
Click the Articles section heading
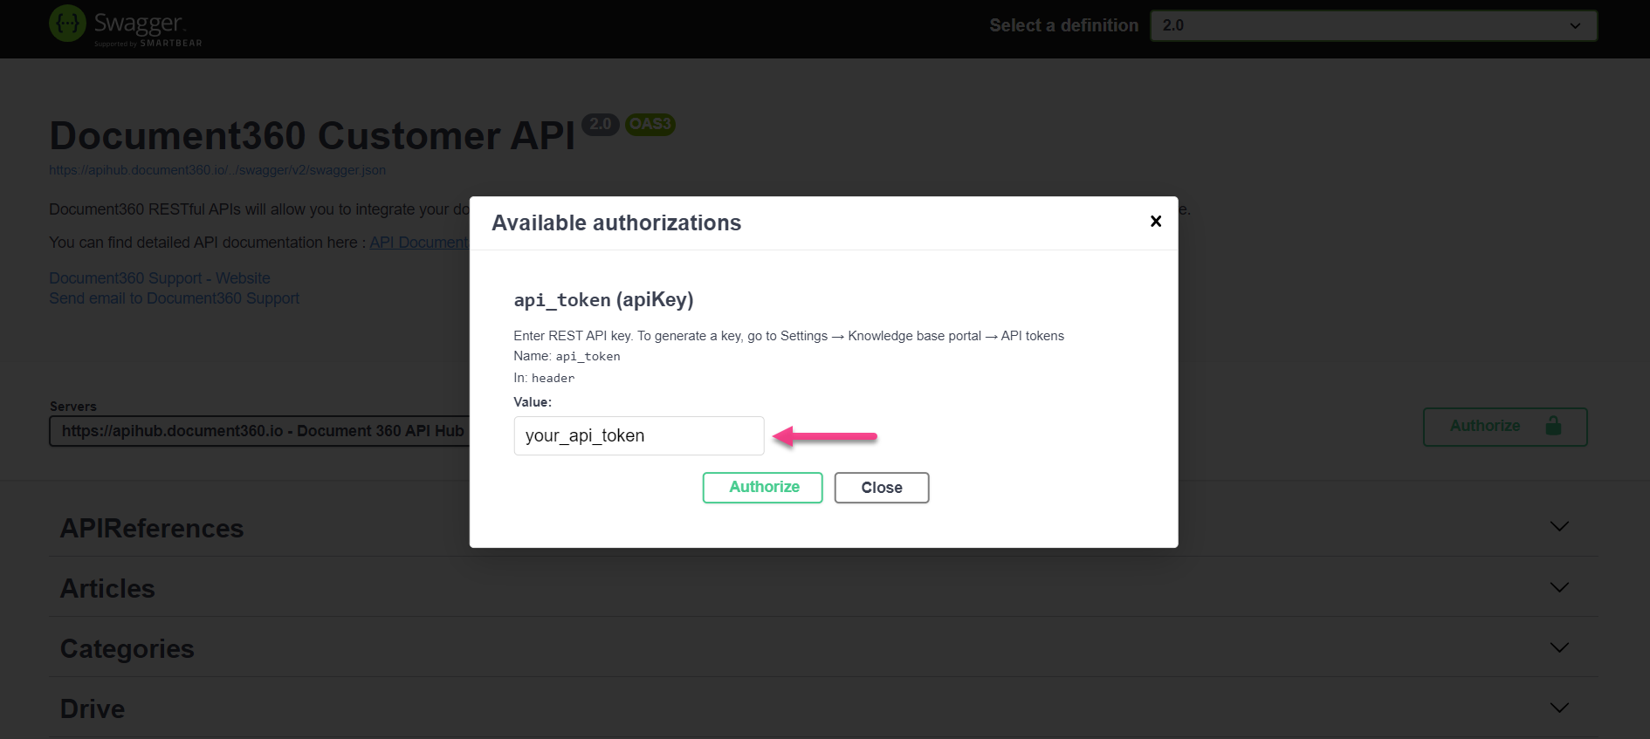pos(107,589)
